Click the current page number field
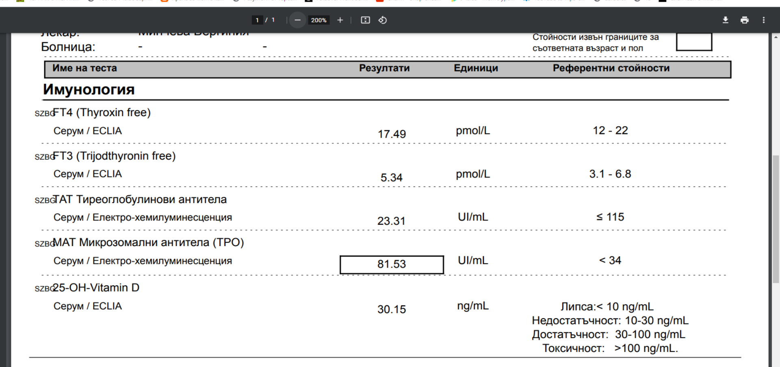780x367 pixels. pyautogui.click(x=257, y=20)
